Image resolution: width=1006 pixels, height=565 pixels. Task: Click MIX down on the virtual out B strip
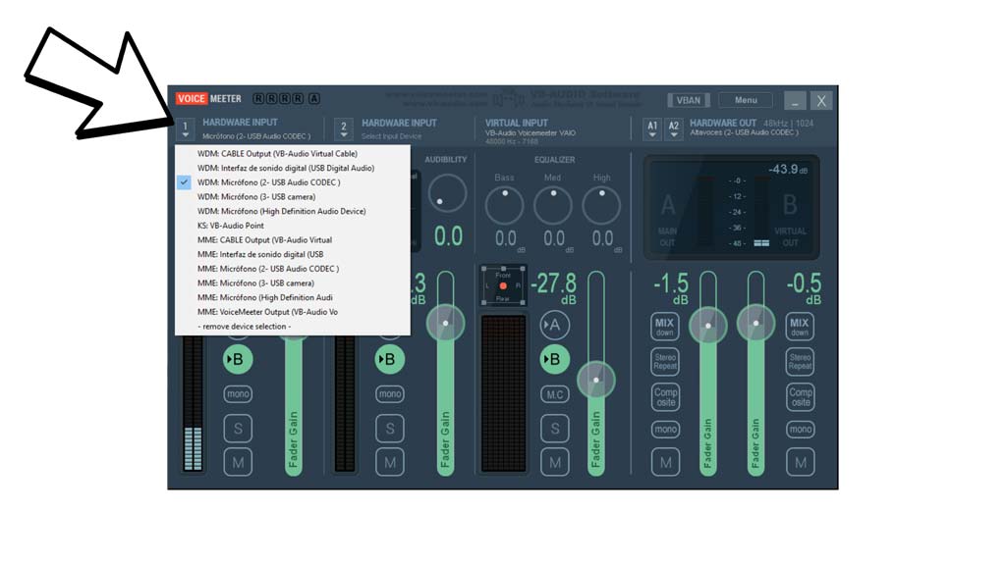[800, 327]
